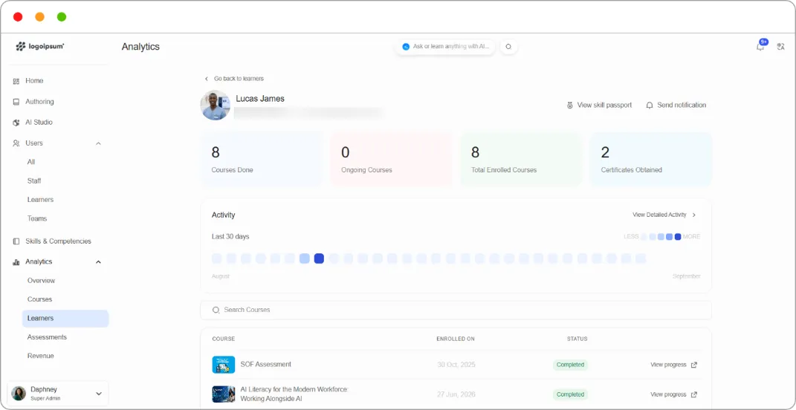Viewport: 796px width, 410px height.
Task: Click the magnifier icon in Search Courses
Action: 216,310
